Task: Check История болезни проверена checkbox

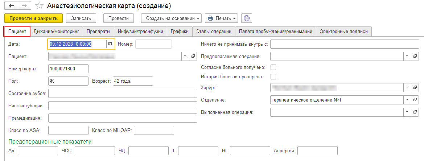Action: click(x=273, y=77)
